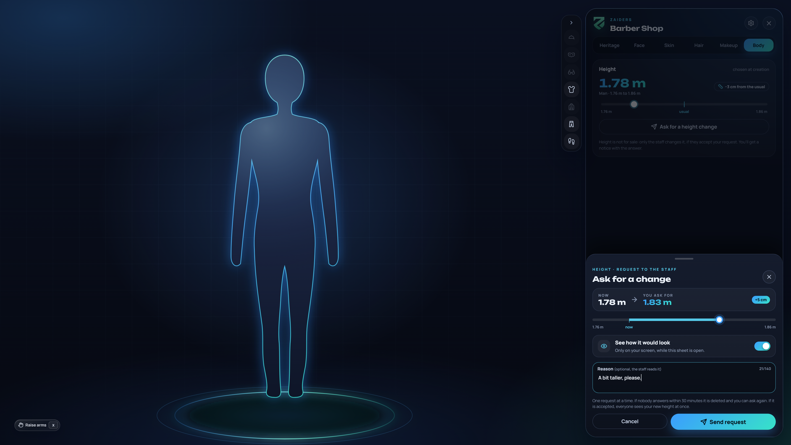Click the Zaiders Barber Shop logo
The width and height of the screenshot is (791, 445).
coord(599,23)
